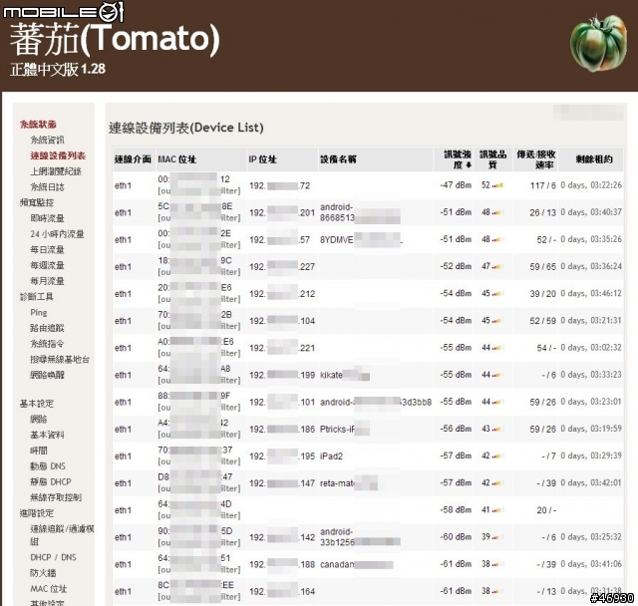Click signal bars icon in the -58 dBm row
638x606 pixels.
point(497,510)
